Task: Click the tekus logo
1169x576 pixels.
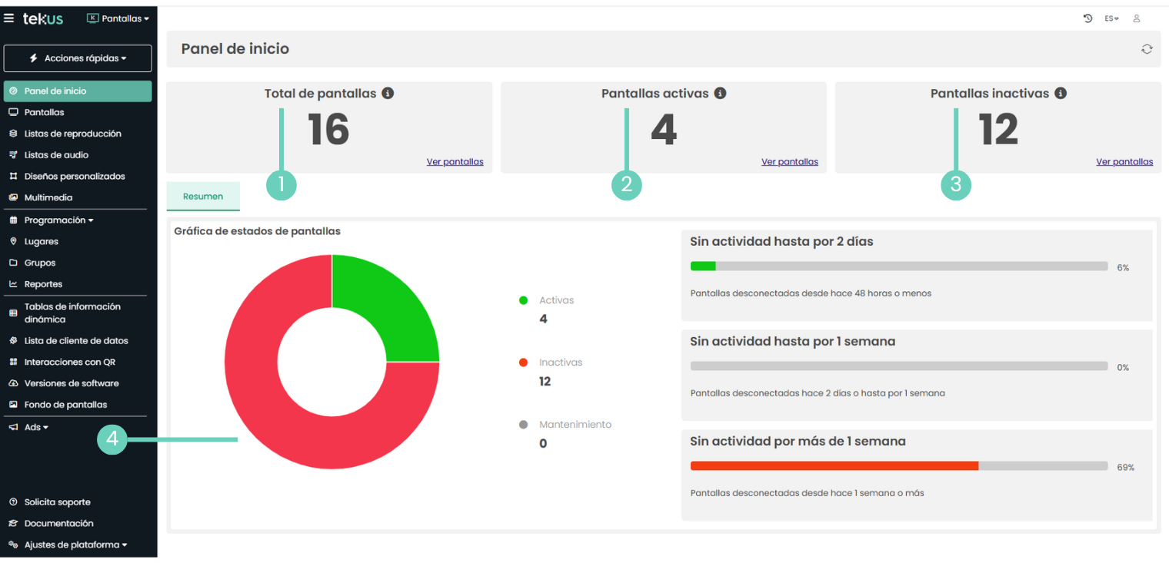Action: coord(43,18)
